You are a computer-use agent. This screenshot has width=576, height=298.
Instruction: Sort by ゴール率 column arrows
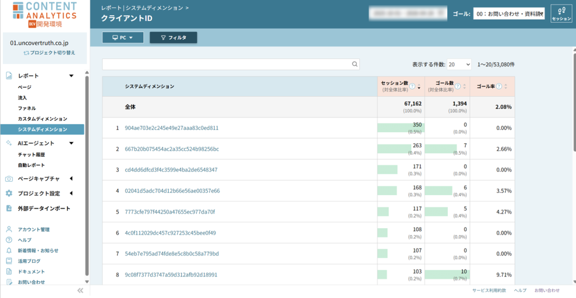pos(506,87)
